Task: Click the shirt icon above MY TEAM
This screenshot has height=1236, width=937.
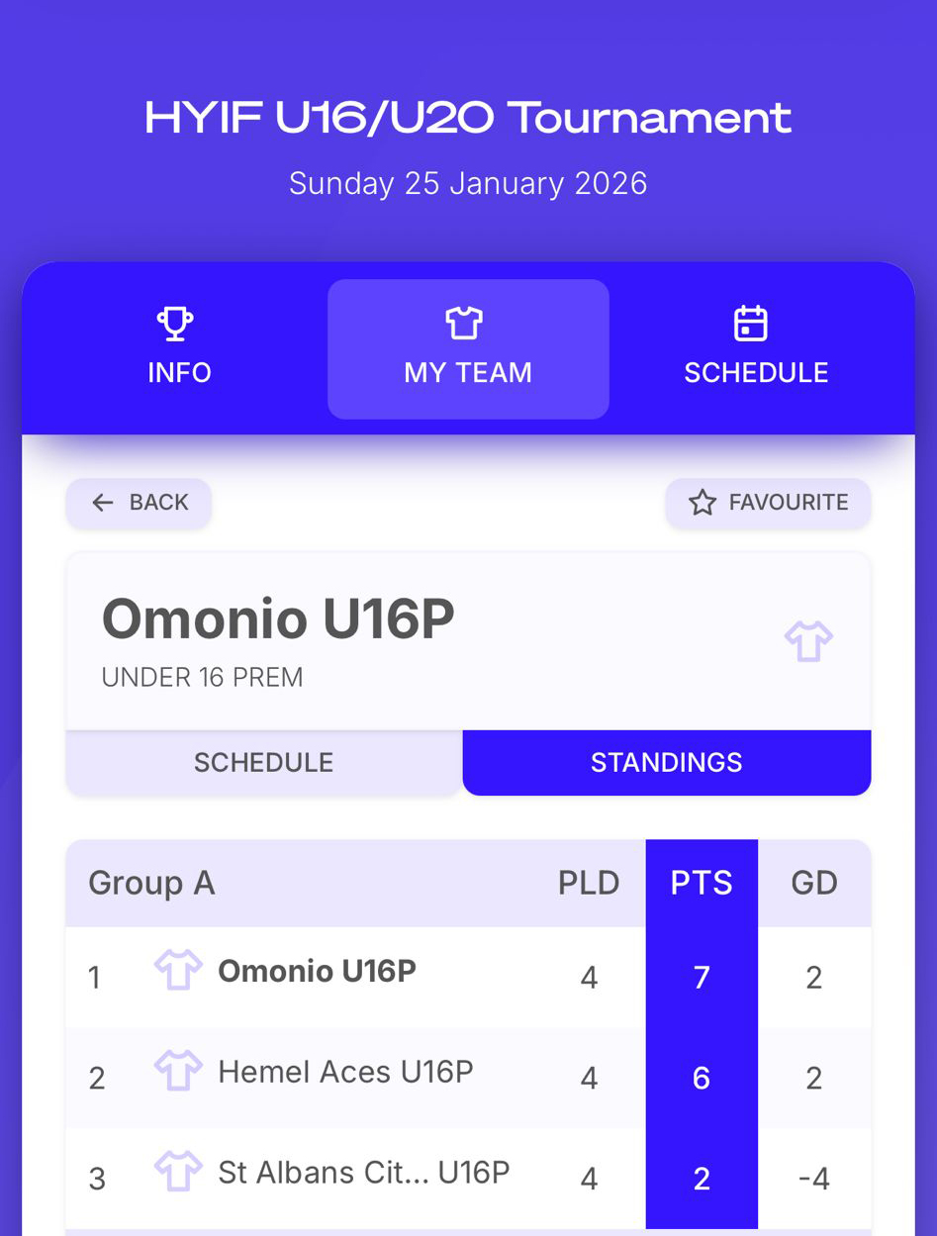Action: pyautogui.click(x=464, y=324)
